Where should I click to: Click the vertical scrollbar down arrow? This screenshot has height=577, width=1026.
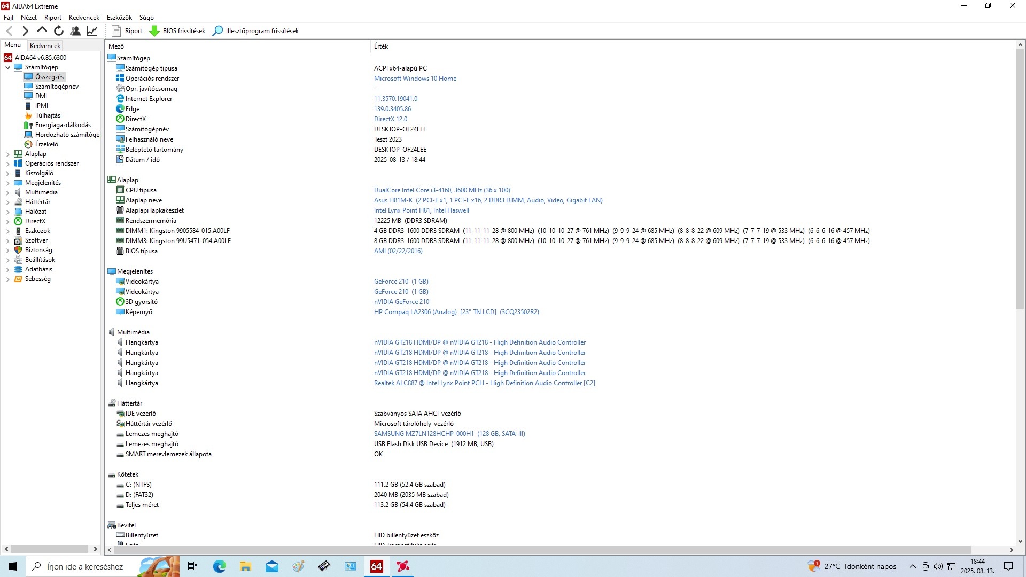1020,541
